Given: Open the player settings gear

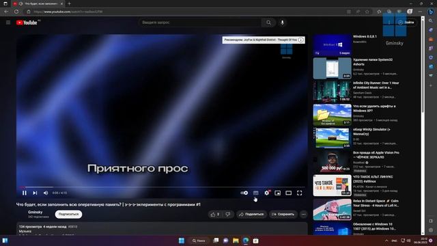Looking at the screenshot, I should (267, 193).
